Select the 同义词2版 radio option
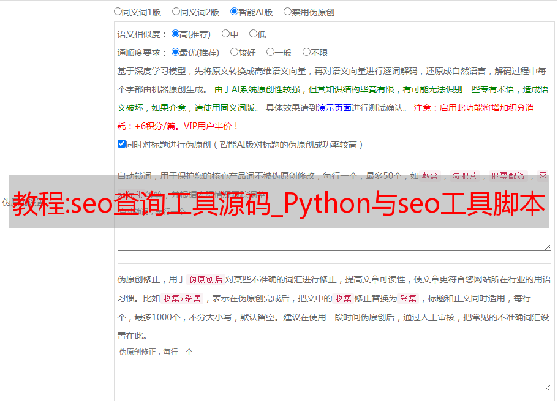The image size is (558, 403). point(176,12)
